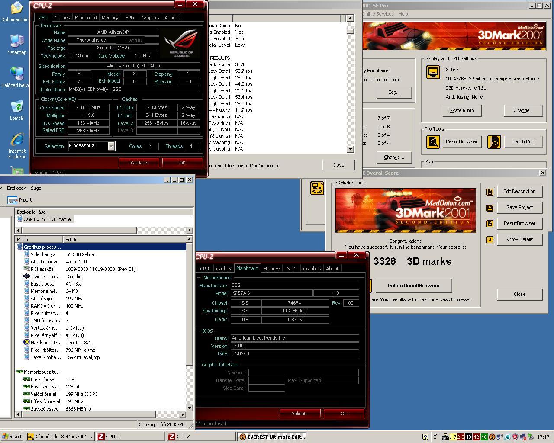Select the Grafikus processzor row in EVEREST
This screenshot has width=554, height=443.
101,247
